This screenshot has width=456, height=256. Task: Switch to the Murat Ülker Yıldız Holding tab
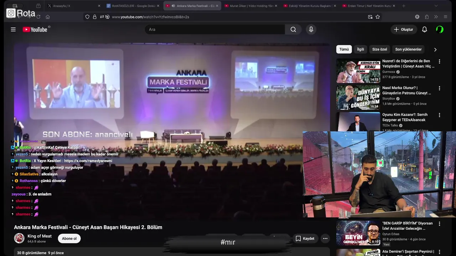coord(252,6)
